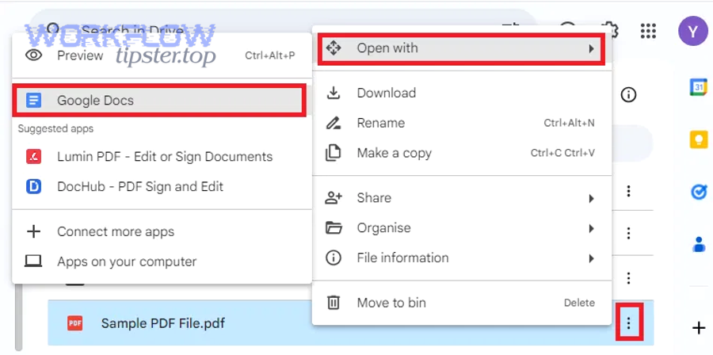Click the Ctrl+C Ctrl+V shortcut text

[x=562, y=153]
